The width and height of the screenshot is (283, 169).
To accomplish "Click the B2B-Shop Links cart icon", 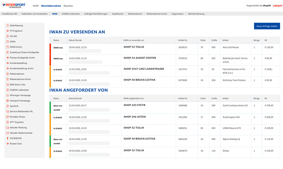I will coord(8,84).
